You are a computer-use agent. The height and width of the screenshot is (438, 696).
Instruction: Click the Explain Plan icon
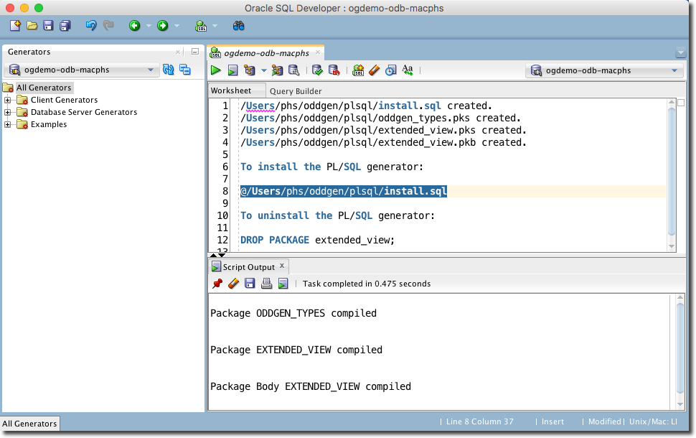(250, 70)
